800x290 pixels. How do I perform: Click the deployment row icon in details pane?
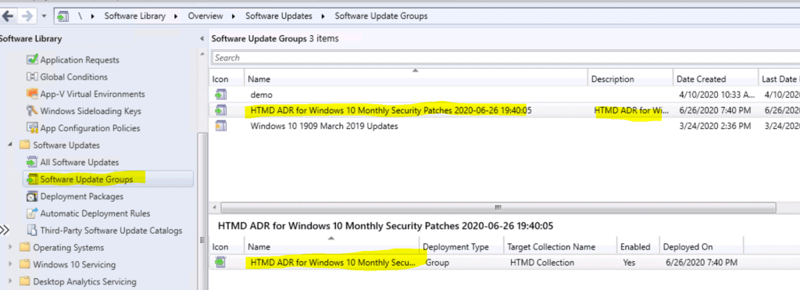point(220,263)
